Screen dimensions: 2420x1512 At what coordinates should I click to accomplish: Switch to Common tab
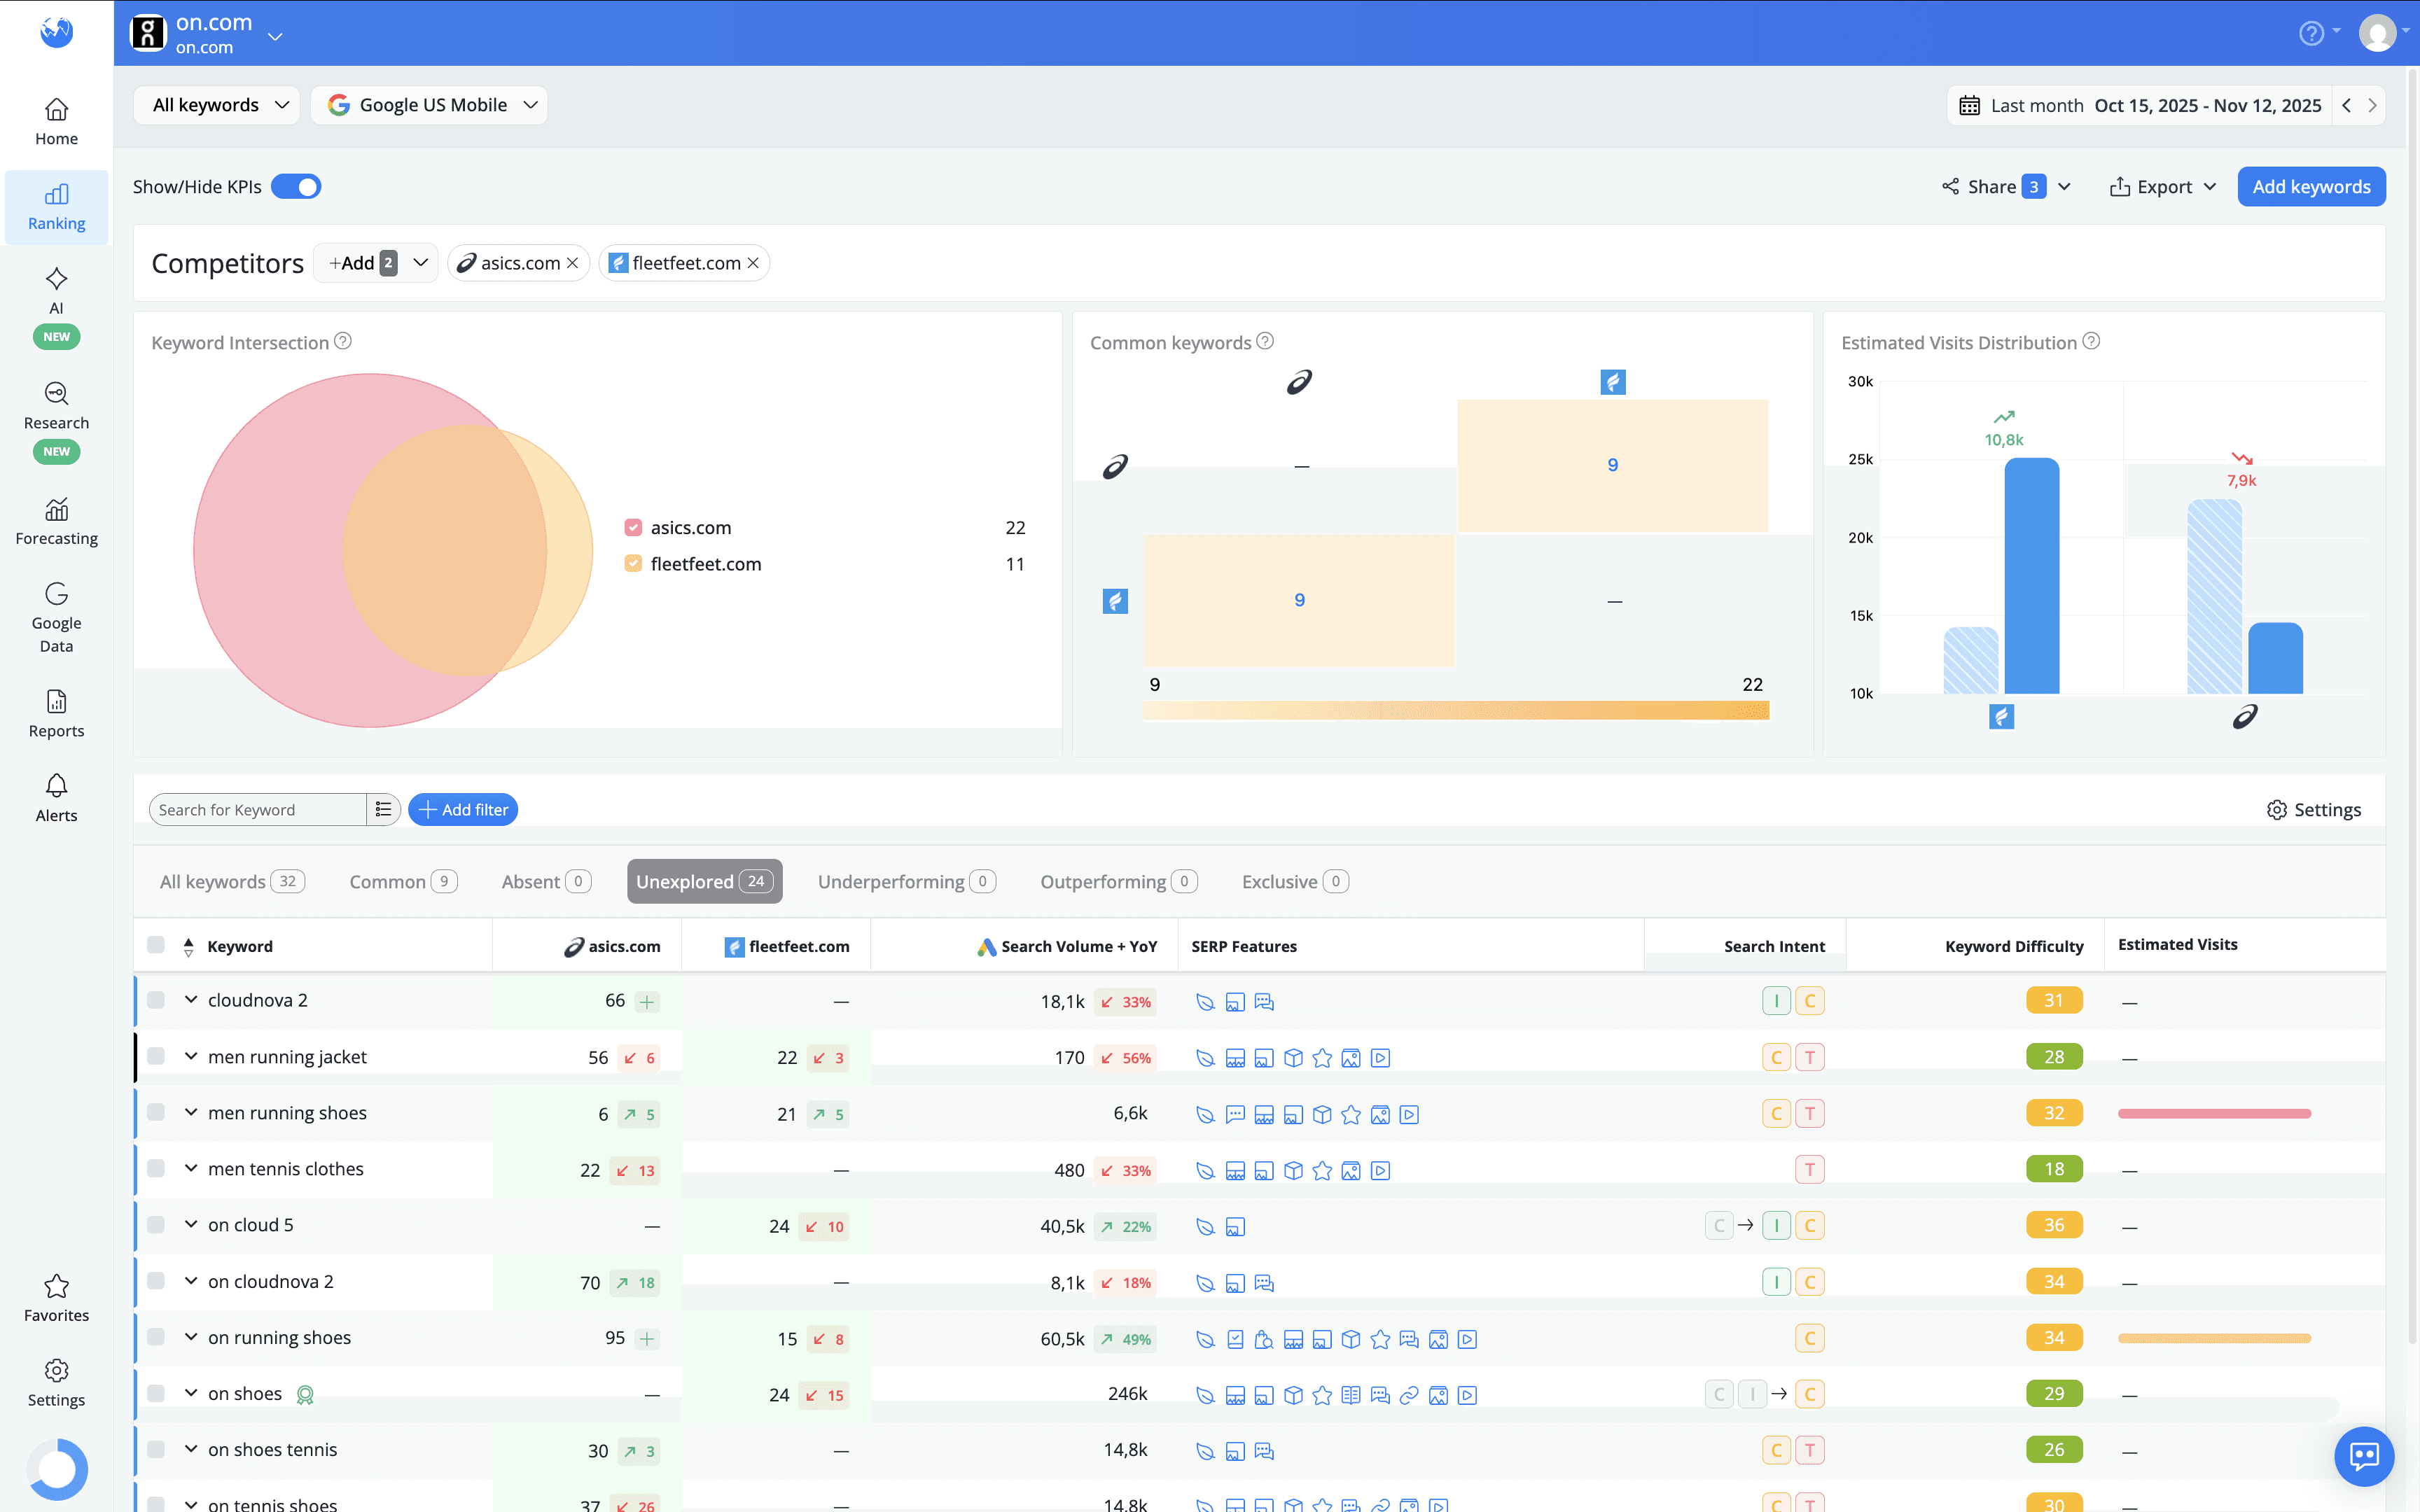(403, 881)
